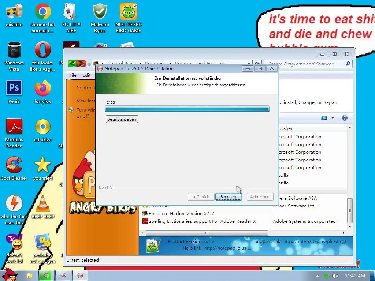375x281 pixels.
Task: Click the Details anzeigen button
Action: [122, 119]
